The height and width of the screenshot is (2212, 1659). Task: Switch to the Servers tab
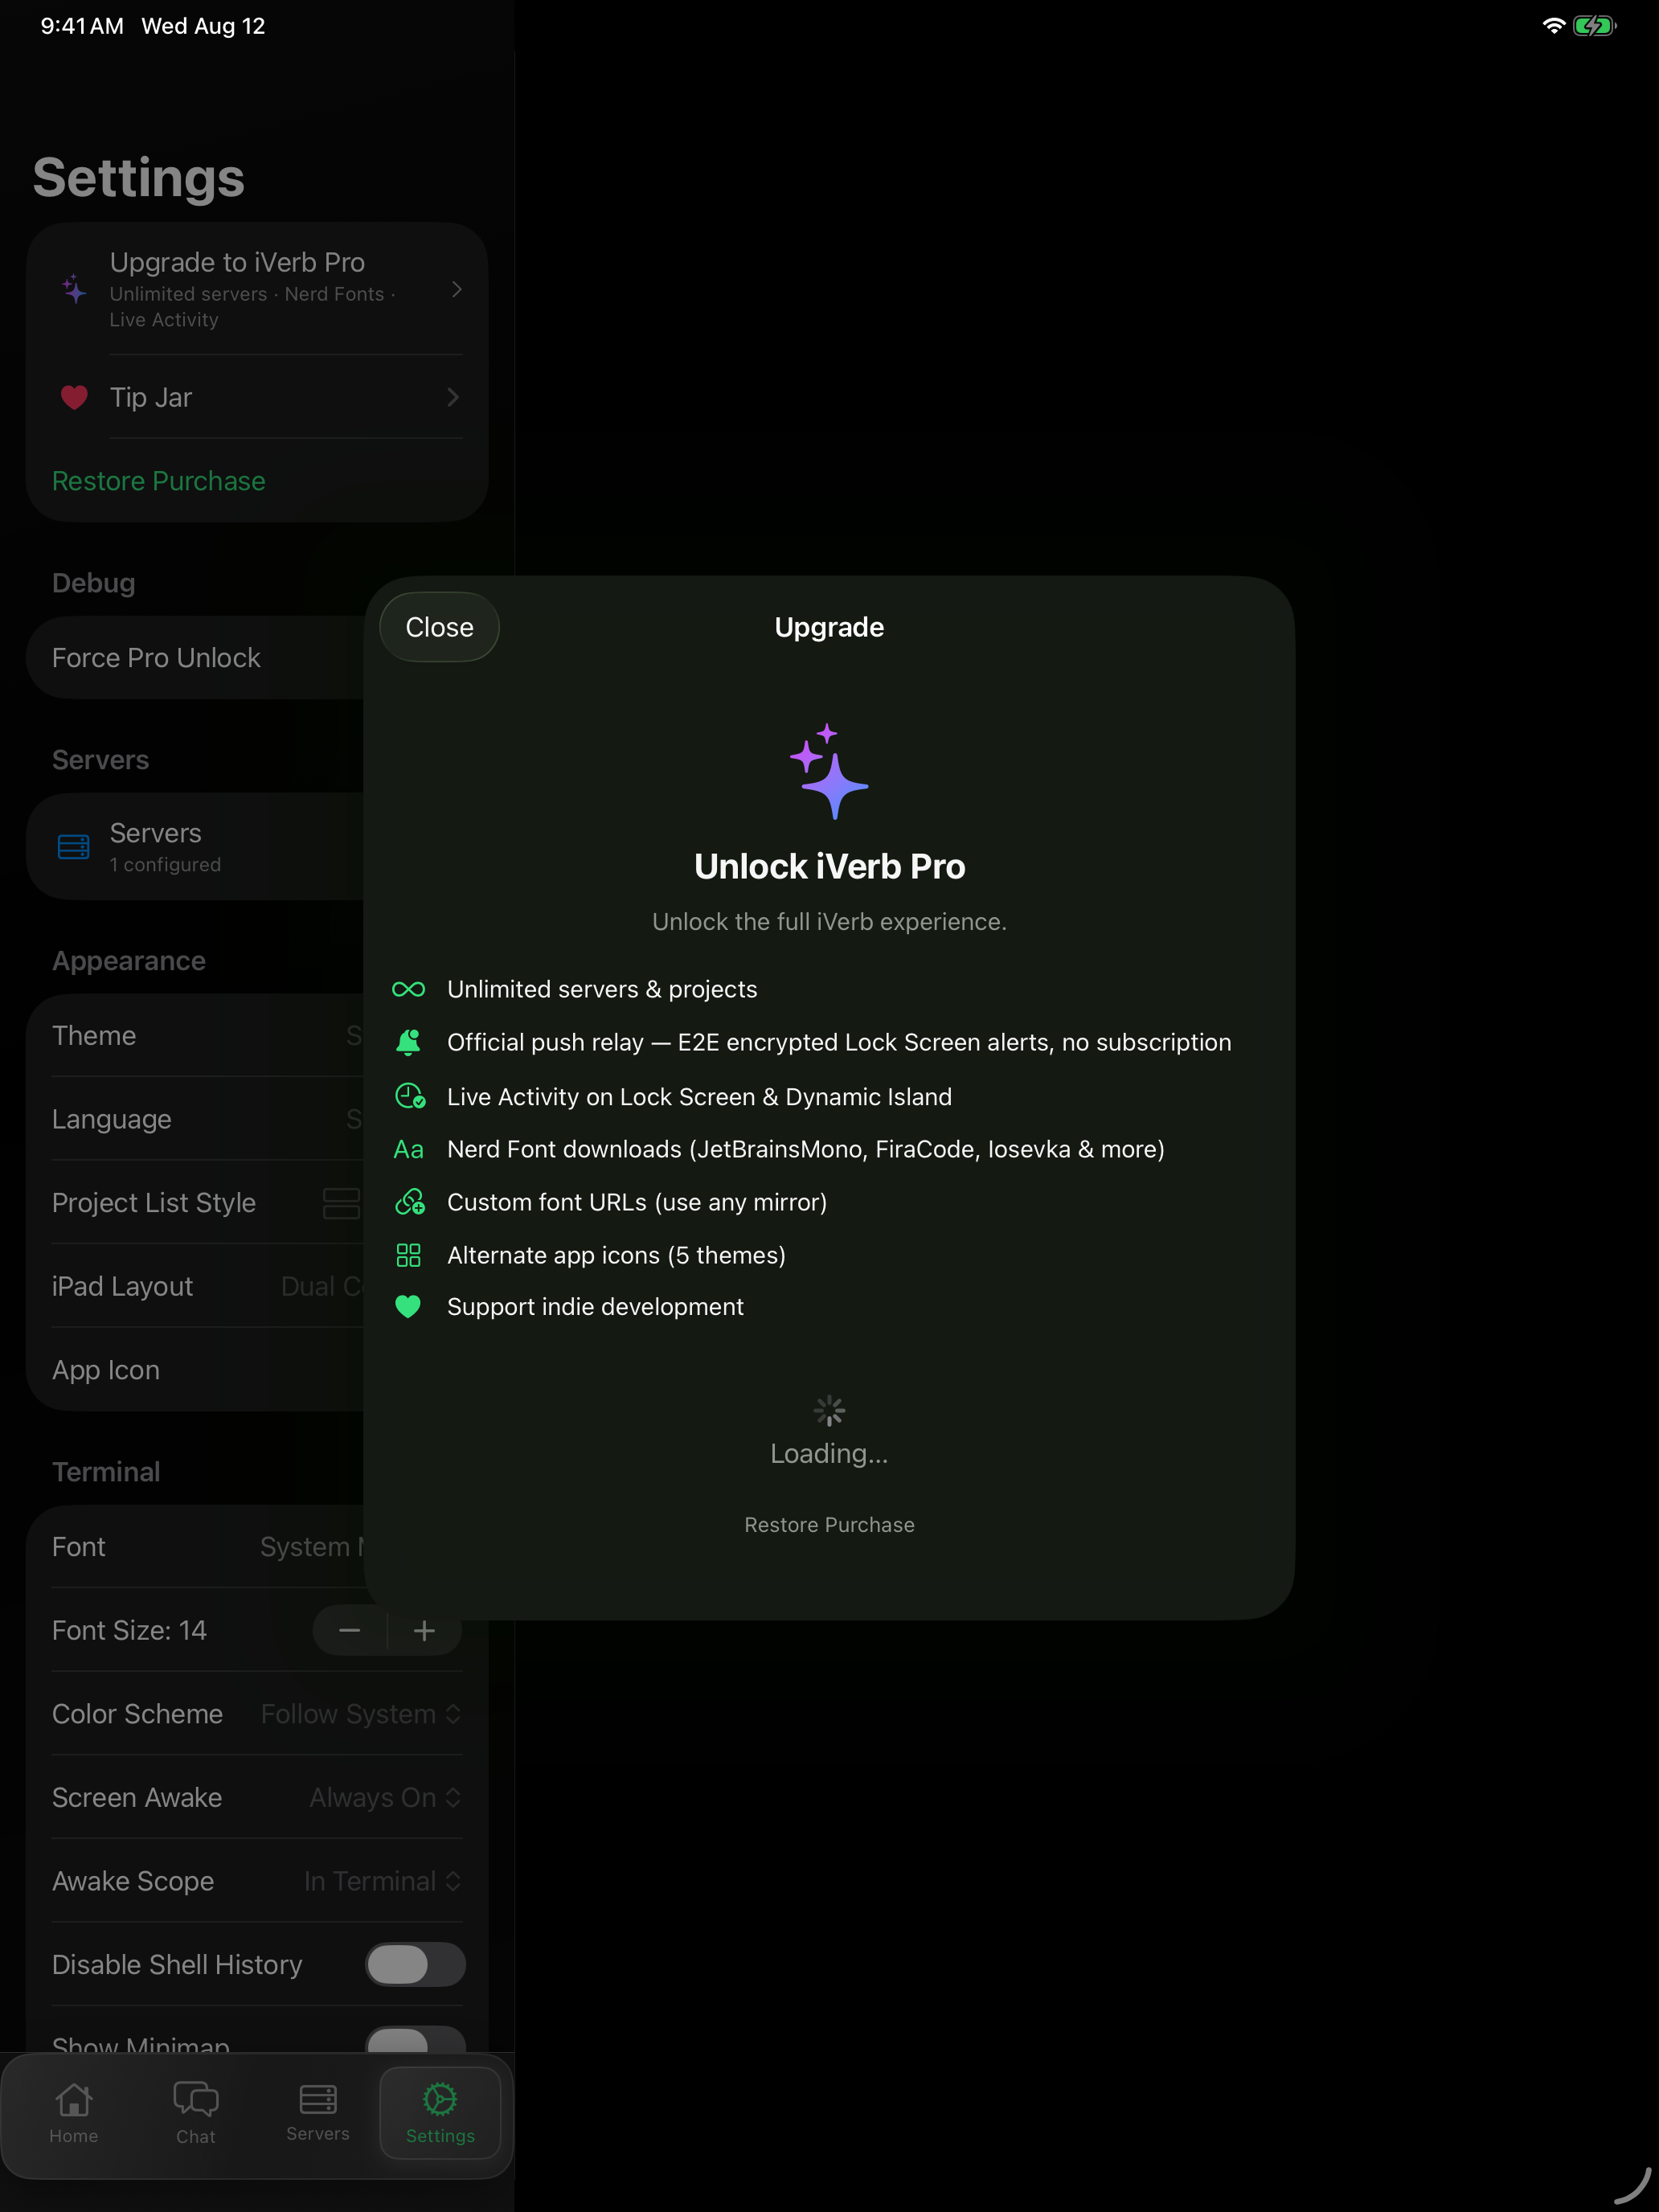(x=318, y=2113)
